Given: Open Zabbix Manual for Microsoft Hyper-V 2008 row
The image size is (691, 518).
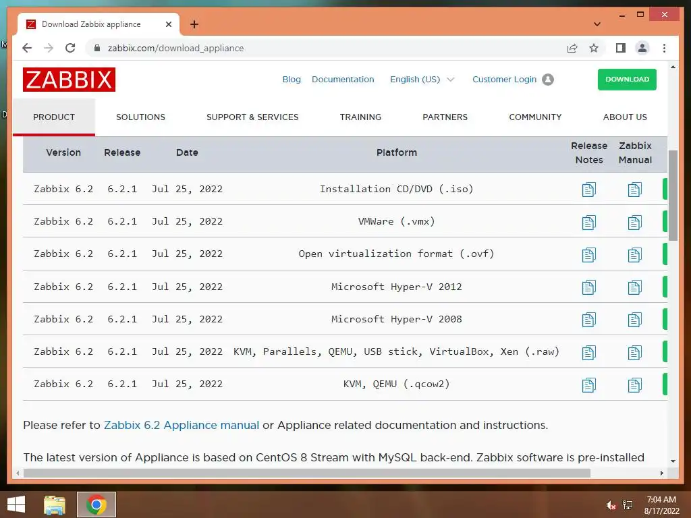Looking at the screenshot, I should point(634,320).
